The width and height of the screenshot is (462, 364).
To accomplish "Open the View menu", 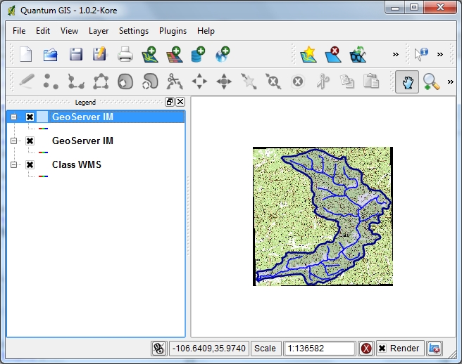I will [x=69, y=31].
